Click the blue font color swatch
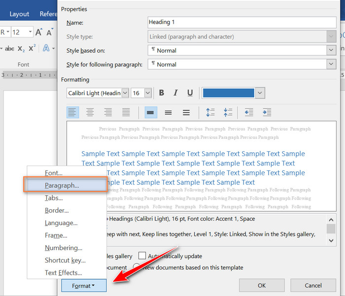The width and height of the screenshot is (345, 296). (x=228, y=93)
